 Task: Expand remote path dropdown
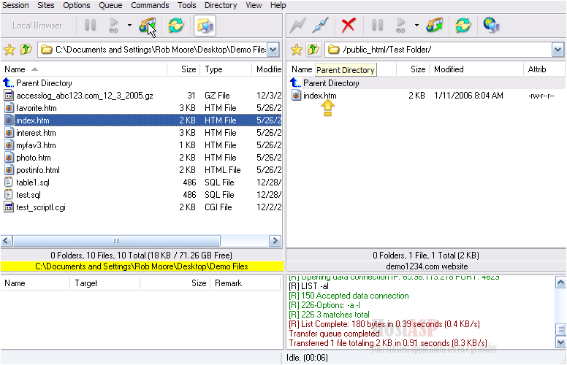click(x=558, y=50)
